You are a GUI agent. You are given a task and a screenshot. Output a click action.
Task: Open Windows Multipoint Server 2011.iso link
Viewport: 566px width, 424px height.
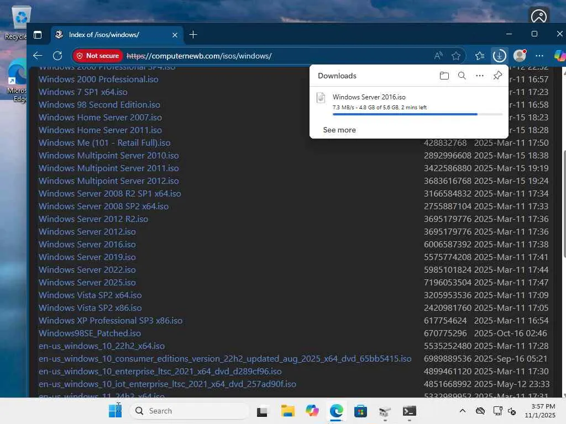109,168
